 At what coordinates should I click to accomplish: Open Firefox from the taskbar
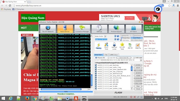27,98
